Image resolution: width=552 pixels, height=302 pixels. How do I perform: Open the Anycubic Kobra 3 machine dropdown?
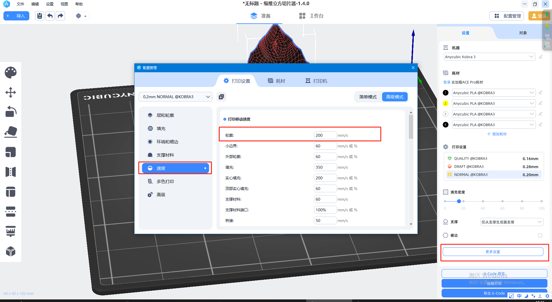click(489, 57)
